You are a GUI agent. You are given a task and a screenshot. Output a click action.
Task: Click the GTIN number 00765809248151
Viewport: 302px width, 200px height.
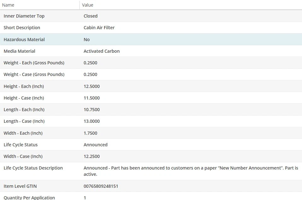(101, 186)
